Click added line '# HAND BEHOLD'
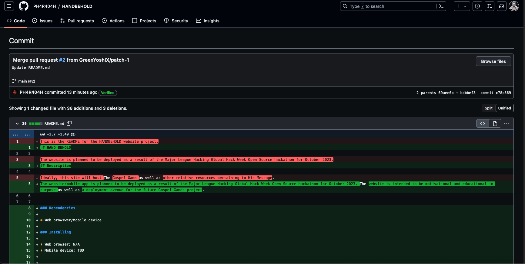The width and height of the screenshot is (525, 264). click(55, 148)
